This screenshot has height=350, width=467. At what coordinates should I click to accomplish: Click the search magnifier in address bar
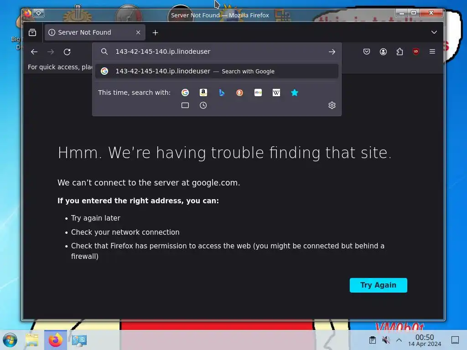[104, 51]
